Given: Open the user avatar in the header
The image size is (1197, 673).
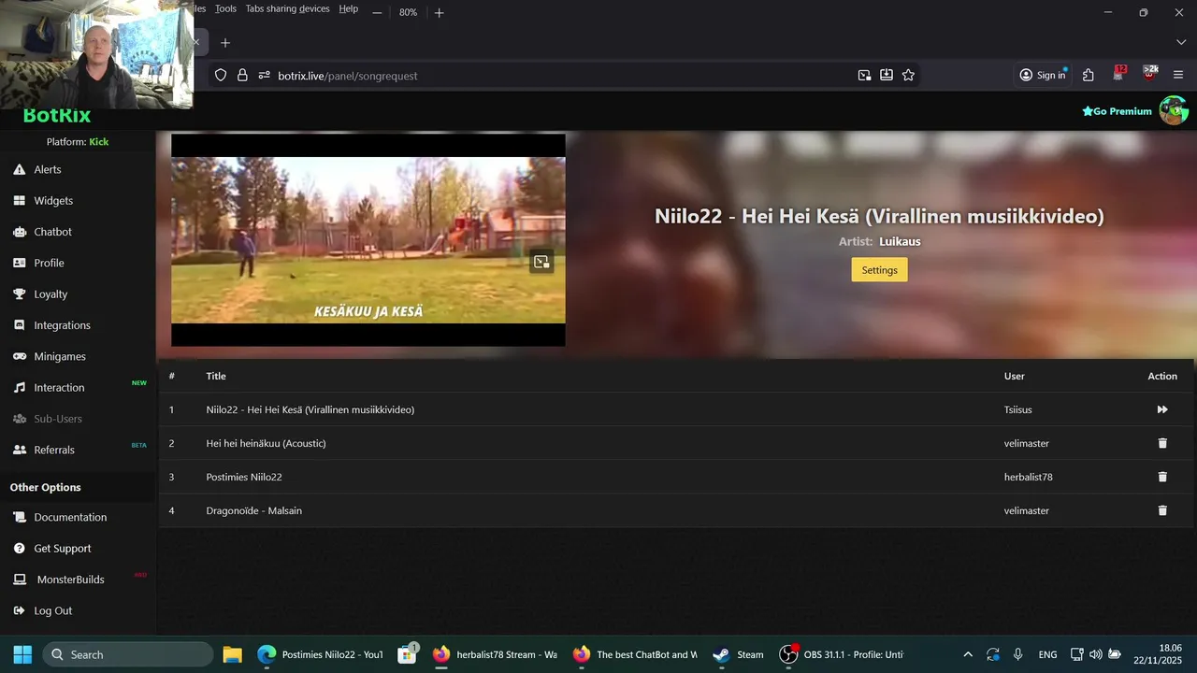Looking at the screenshot, I should click(1174, 110).
